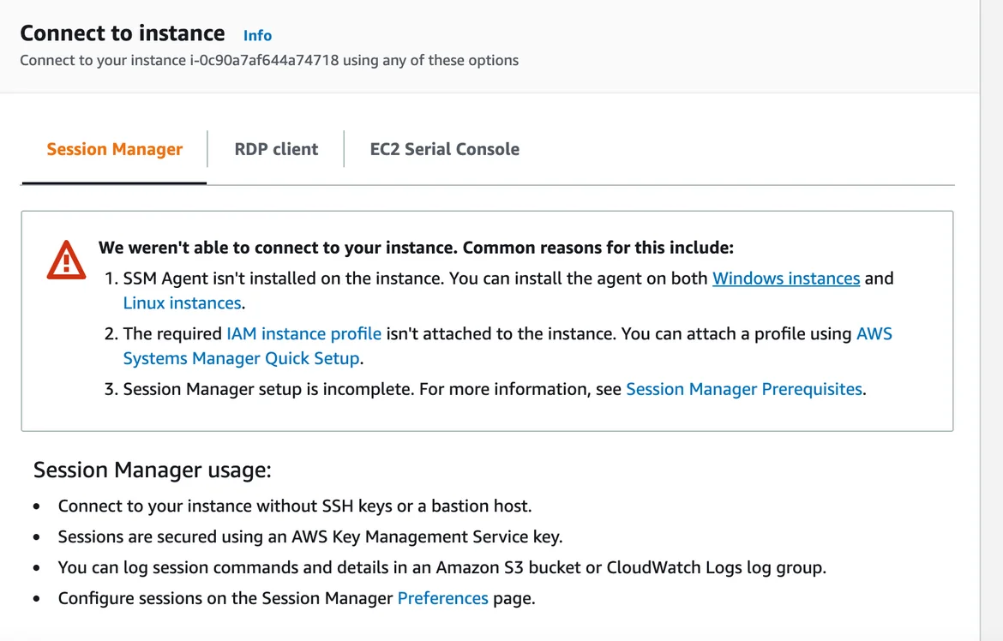Viewport: 1003px width, 641px height.
Task: Click the red warning triangle icon
Action: [x=66, y=260]
